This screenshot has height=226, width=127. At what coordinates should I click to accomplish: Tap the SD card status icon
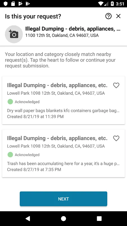[13, 4]
